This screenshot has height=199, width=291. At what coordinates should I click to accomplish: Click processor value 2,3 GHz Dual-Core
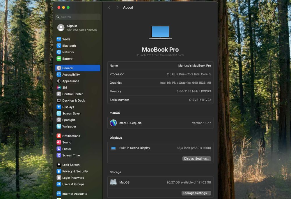[189, 74]
